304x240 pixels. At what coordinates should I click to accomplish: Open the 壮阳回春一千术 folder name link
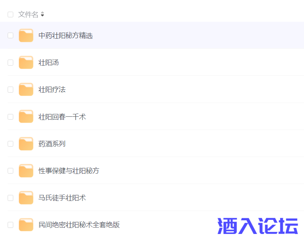[62, 117]
